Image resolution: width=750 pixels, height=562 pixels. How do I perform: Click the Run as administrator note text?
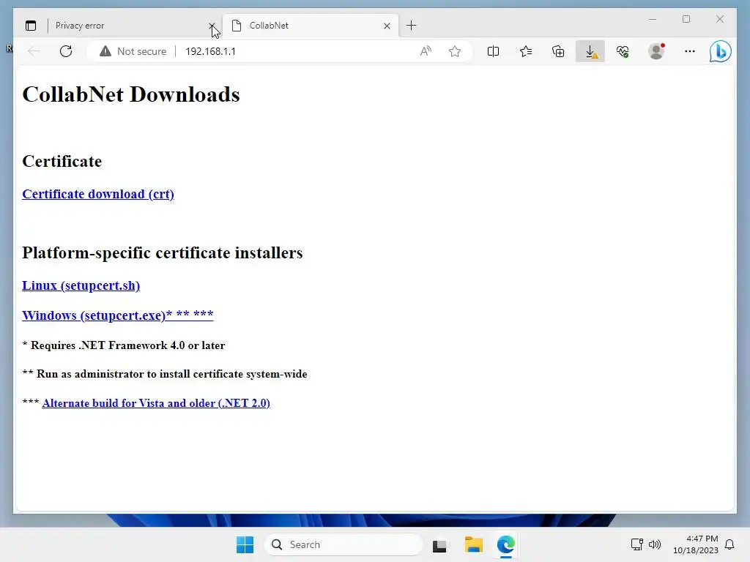(165, 374)
